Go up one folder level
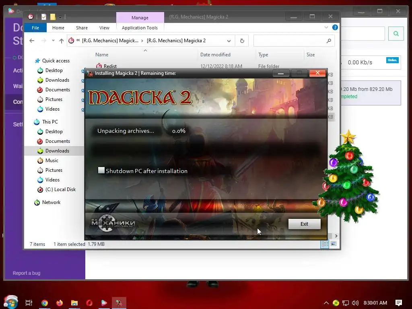The width and height of the screenshot is (412, 309). coord(62,41)
